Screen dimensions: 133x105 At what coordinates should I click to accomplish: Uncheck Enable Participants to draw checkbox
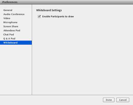pos(39,17)
